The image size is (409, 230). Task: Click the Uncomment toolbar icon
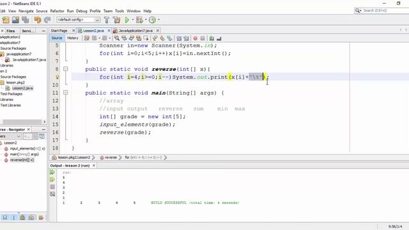point(219,38)
